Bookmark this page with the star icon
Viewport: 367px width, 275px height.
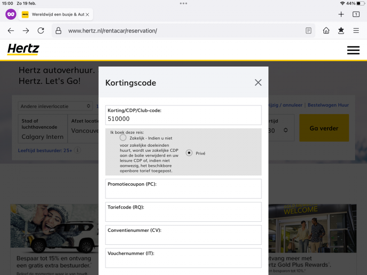(341, 31)
